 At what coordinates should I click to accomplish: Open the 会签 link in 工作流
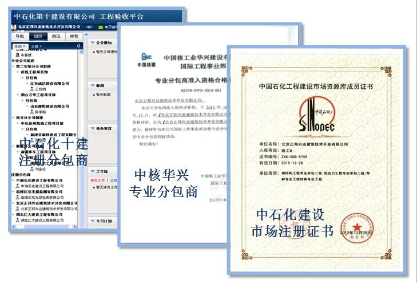pyautogui.click(x=114, y=180)
